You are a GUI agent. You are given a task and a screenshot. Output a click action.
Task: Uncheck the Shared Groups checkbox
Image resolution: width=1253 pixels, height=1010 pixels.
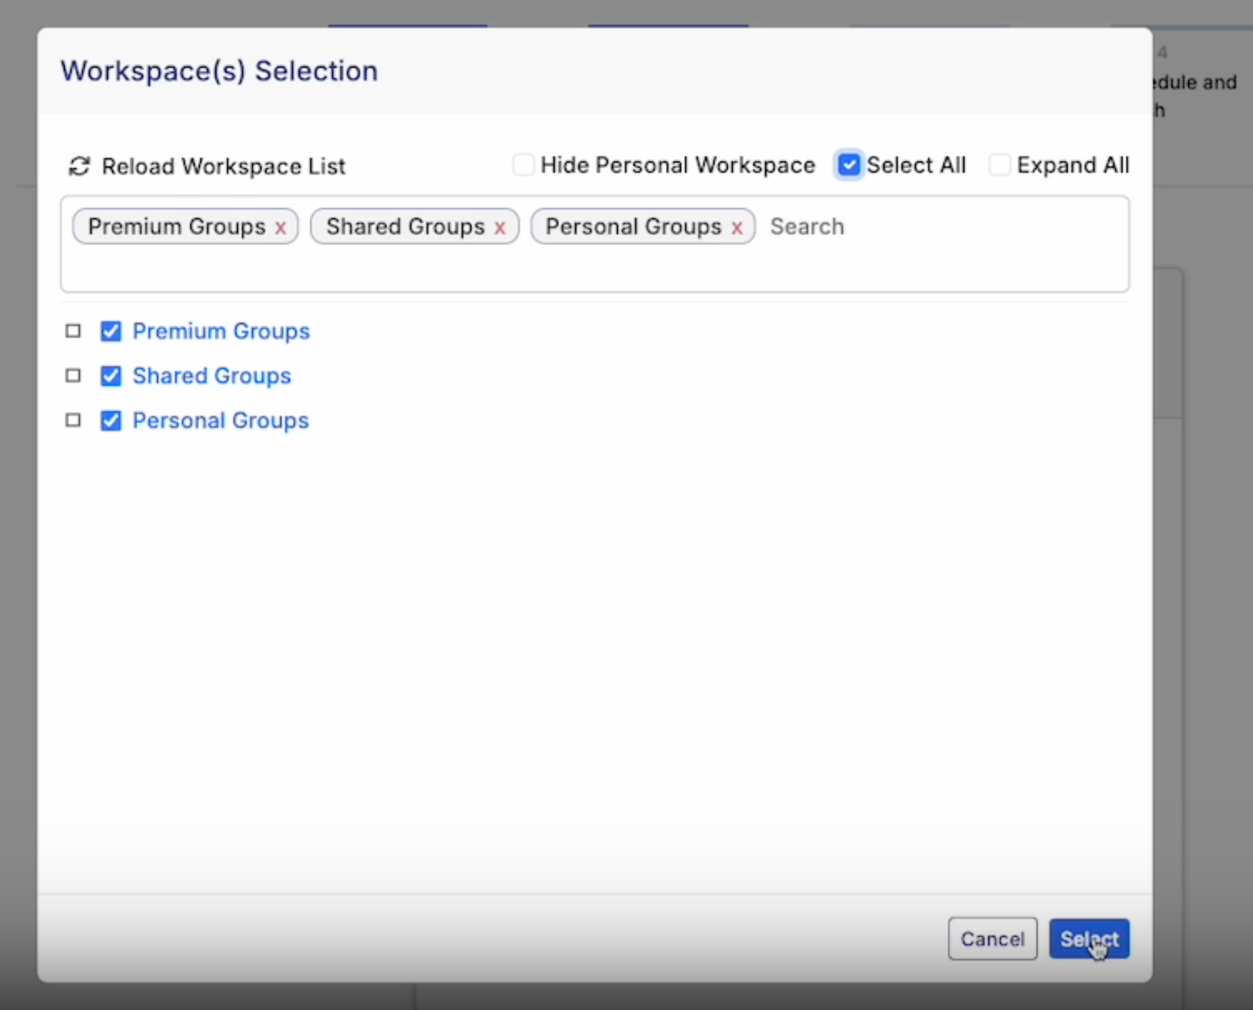tap(111, 376)
